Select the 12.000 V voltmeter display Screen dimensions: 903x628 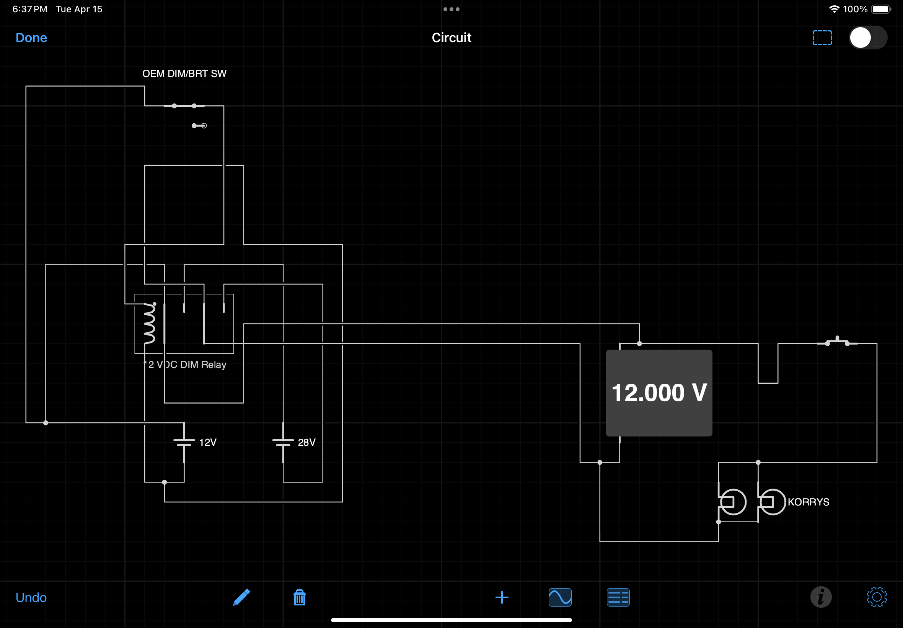659,393
